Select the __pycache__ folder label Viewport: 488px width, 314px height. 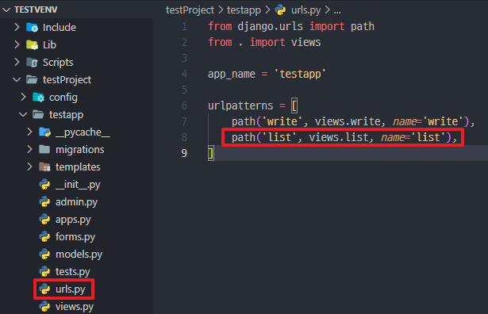(83, 132)
